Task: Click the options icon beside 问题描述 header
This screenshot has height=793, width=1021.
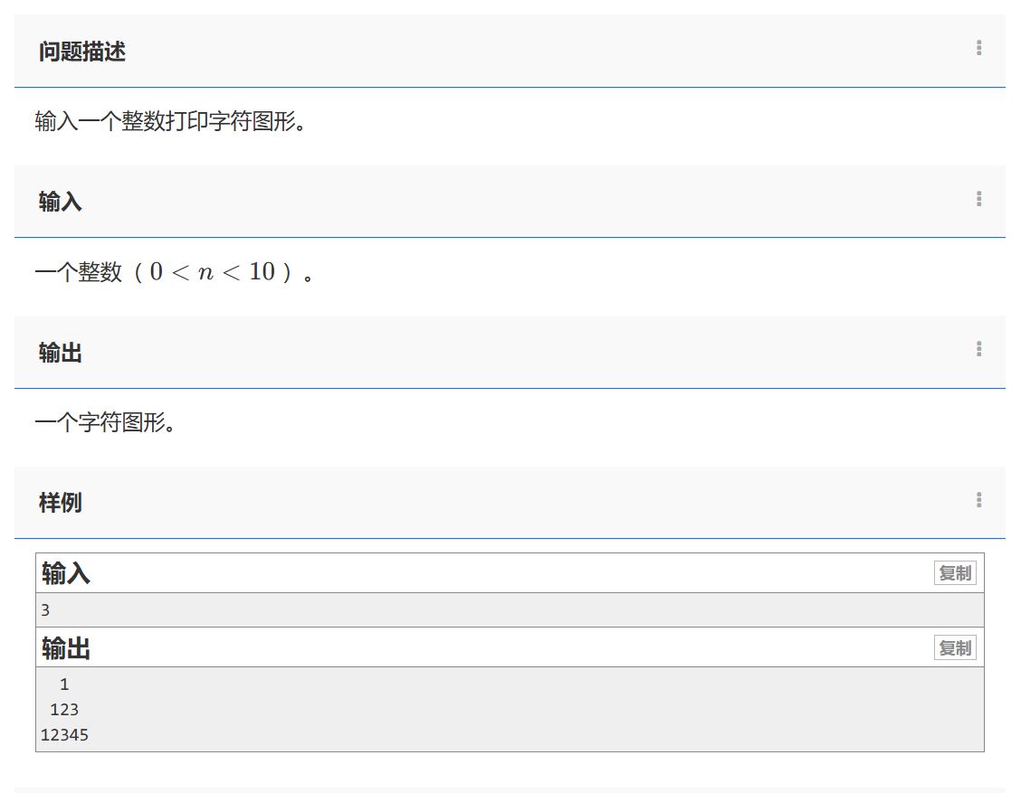Action: tap(978, 49)
